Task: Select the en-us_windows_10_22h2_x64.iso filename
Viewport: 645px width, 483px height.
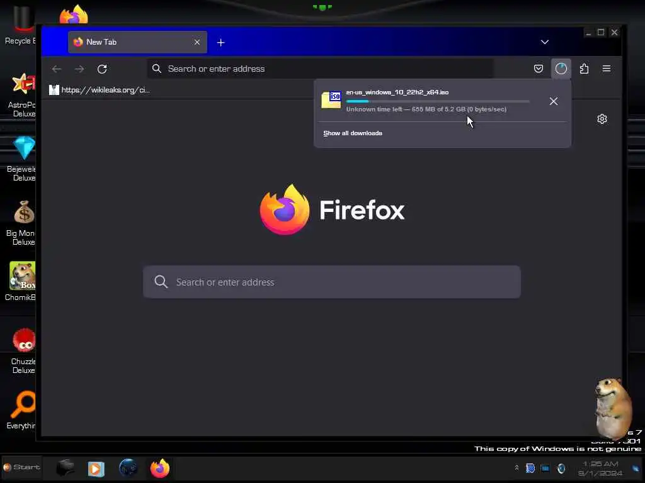Action: pos(397,92)
